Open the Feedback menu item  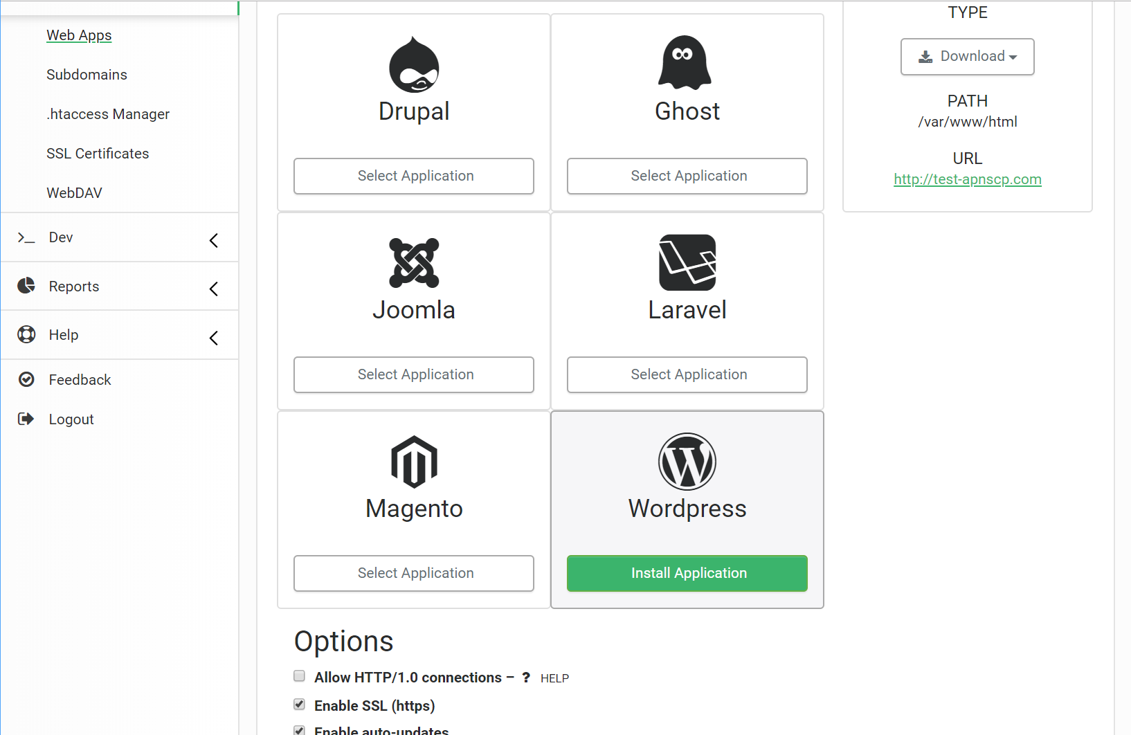pyautogui.click(x=80, y=380)
